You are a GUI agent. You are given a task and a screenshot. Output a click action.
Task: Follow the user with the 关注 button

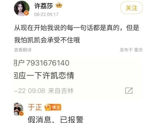[131, 8]
